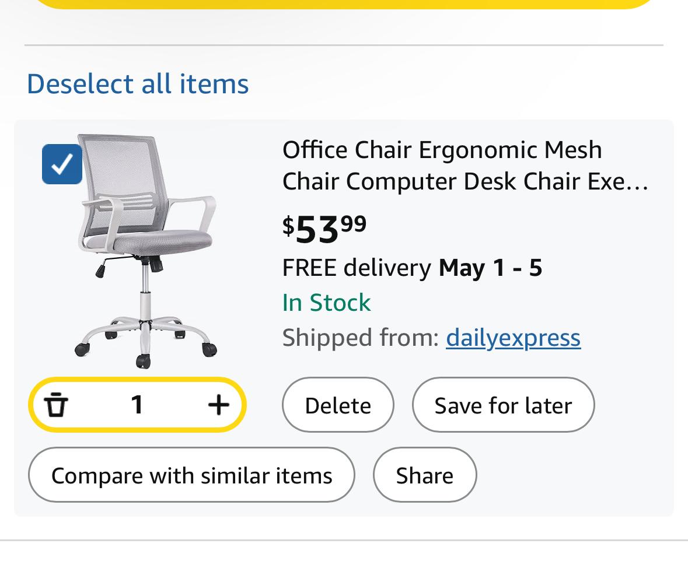Uncheck the office chair selection checkbox
The height and width of the screenshot is (561, 688).
62,164
